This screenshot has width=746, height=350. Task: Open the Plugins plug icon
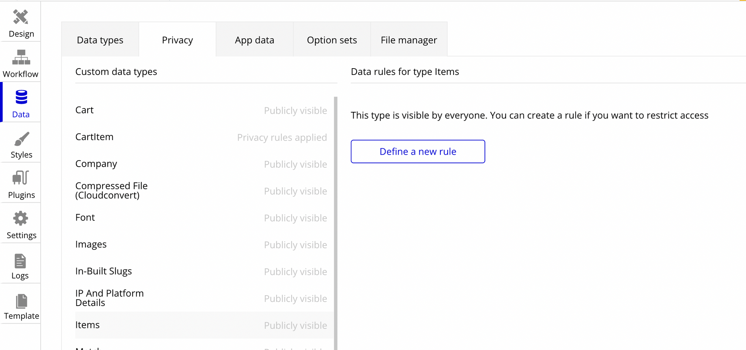point(21,178)
